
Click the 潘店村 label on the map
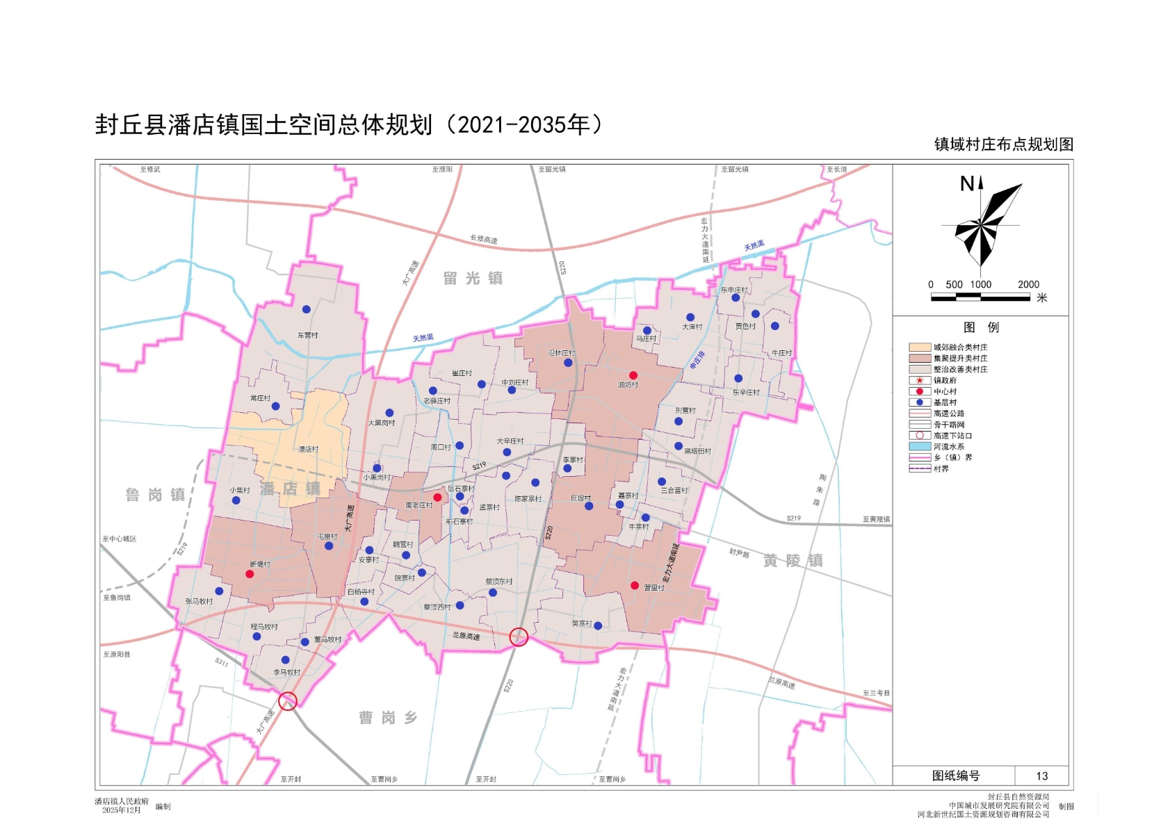(308, 450)
